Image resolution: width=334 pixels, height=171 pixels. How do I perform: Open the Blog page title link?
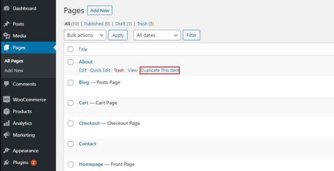(x=84, y=82)
